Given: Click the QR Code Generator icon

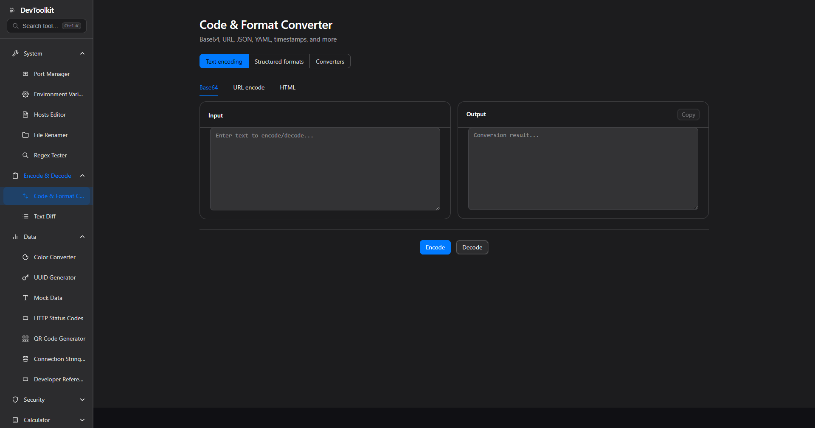Looking at the screenshot, I should coord(25,338).
